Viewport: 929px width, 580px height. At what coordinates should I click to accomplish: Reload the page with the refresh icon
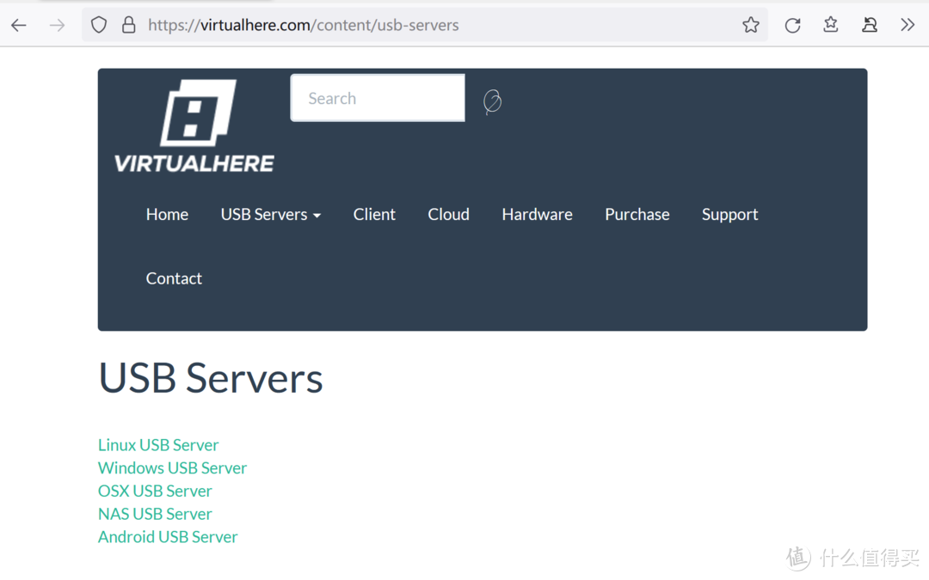click(792, 25)
